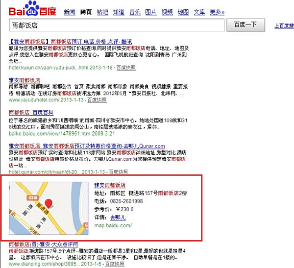Open 百度快照 for the hotel.qunar.com result
Image resolution: width=294 pixels, height=268 pixels.
coord(118,171)
